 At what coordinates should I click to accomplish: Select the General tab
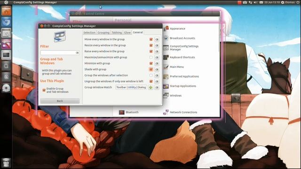138,32
